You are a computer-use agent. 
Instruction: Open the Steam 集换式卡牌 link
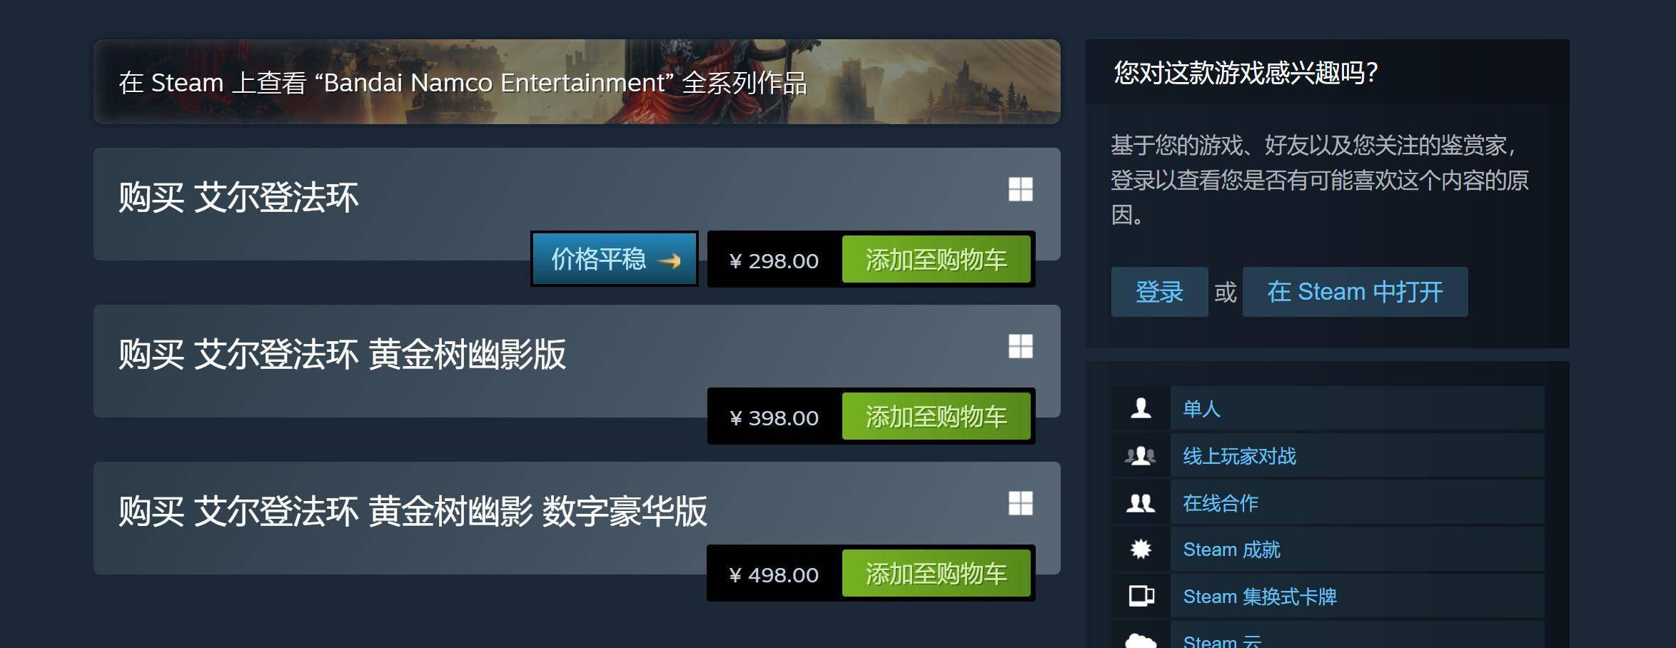[x=1260, y=596]
